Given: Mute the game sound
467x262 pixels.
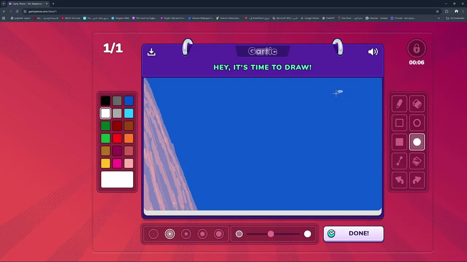Looking at the screenshot, I should pos(373,52).
